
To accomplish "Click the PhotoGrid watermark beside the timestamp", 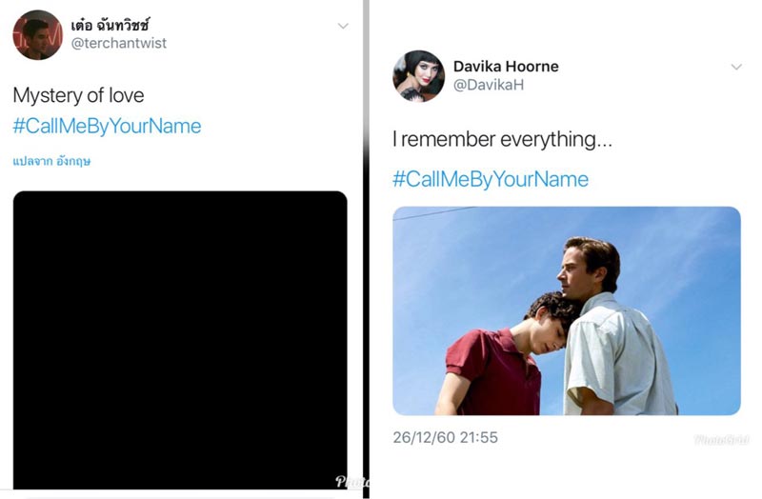I will pos(721,440).
